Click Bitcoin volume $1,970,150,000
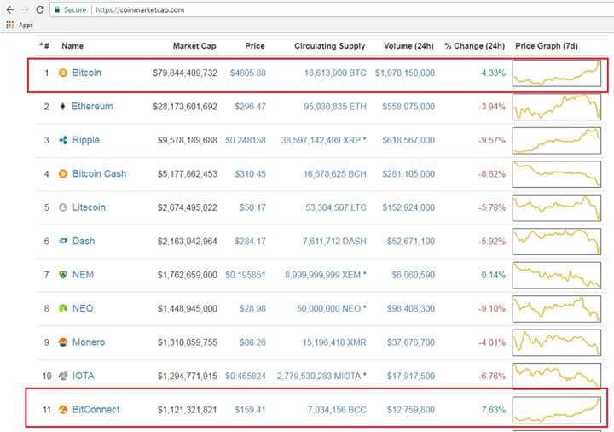Viewport: 614px width, 432px height. tap(405, 73)
